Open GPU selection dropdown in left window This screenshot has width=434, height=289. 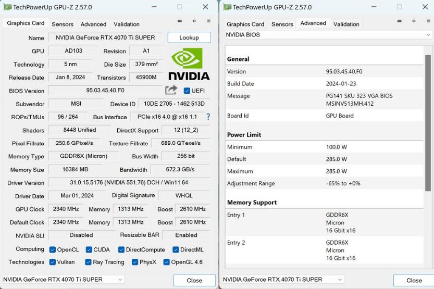tap(63, 280)
